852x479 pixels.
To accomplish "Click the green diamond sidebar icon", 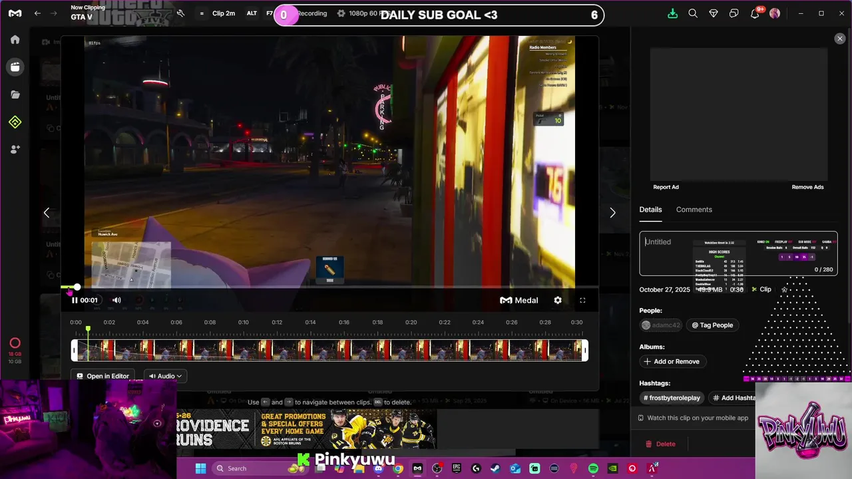I will coord(15,122).
